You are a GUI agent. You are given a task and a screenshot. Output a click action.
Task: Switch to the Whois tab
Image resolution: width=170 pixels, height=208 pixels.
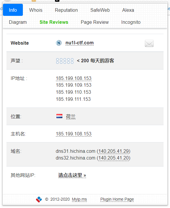[x=36, y=10]
